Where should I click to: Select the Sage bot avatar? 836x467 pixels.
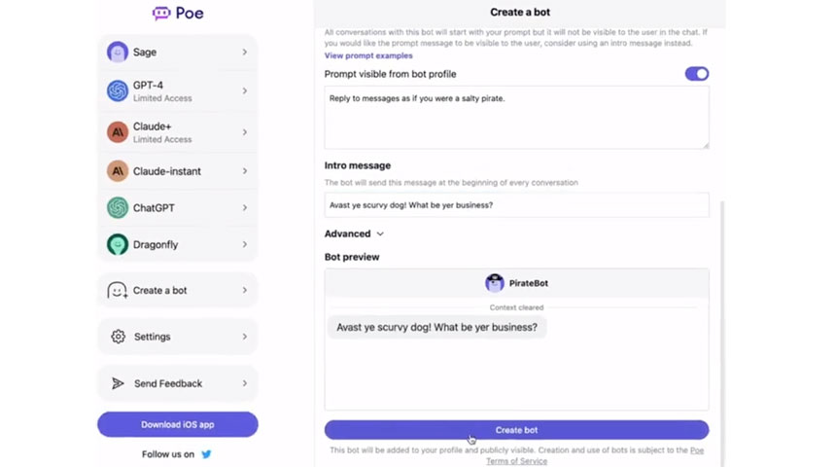118,53
